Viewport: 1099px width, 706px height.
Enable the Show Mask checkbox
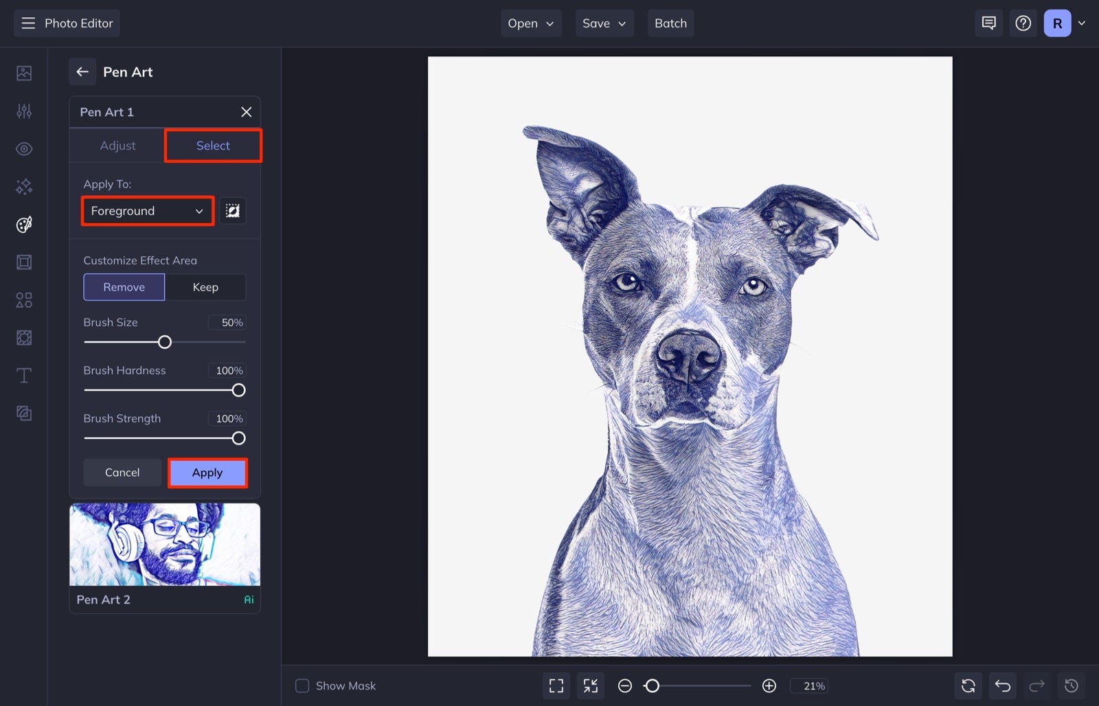(x=302, y=685)
